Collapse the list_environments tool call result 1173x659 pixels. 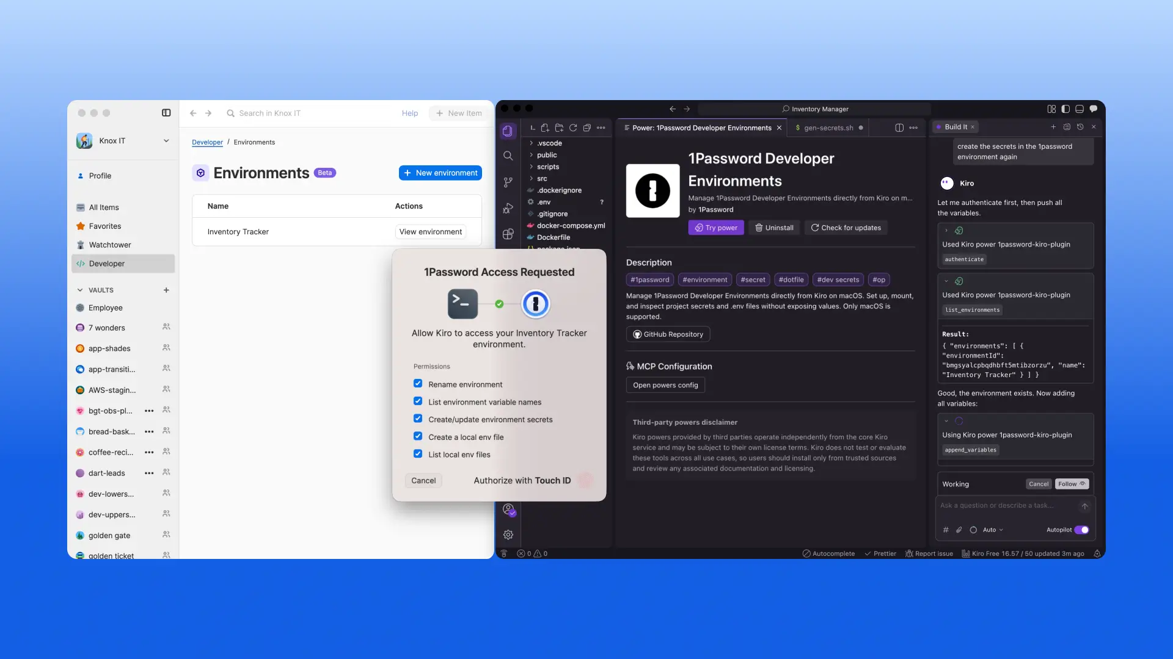[946, 281]
